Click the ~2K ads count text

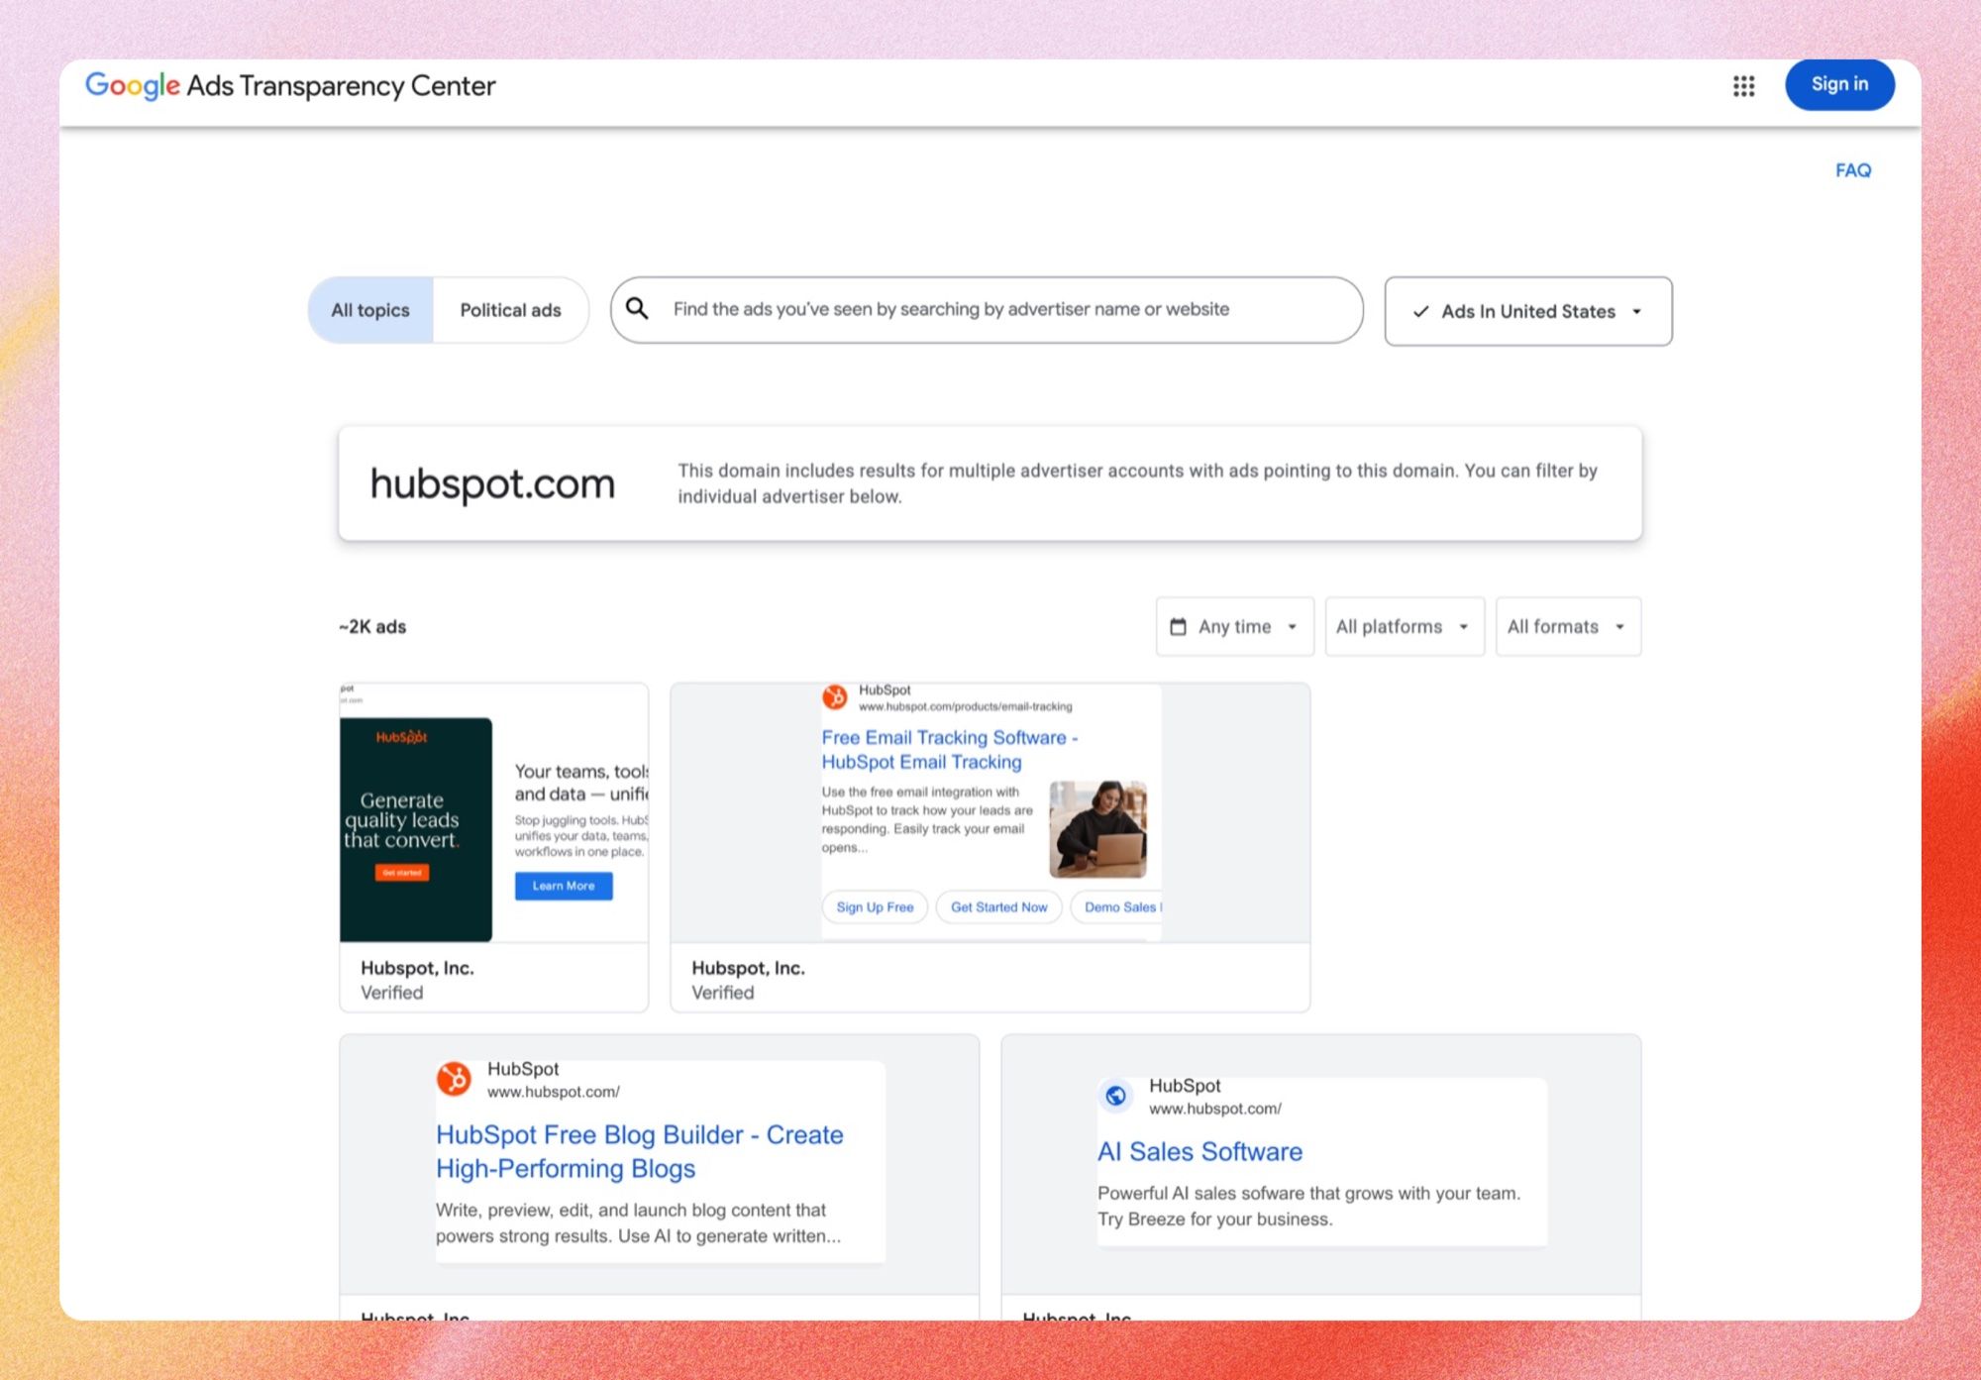(372, 626)
